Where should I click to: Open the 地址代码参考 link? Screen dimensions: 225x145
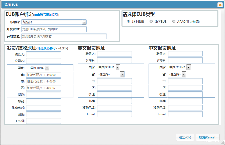pos(46,48)
